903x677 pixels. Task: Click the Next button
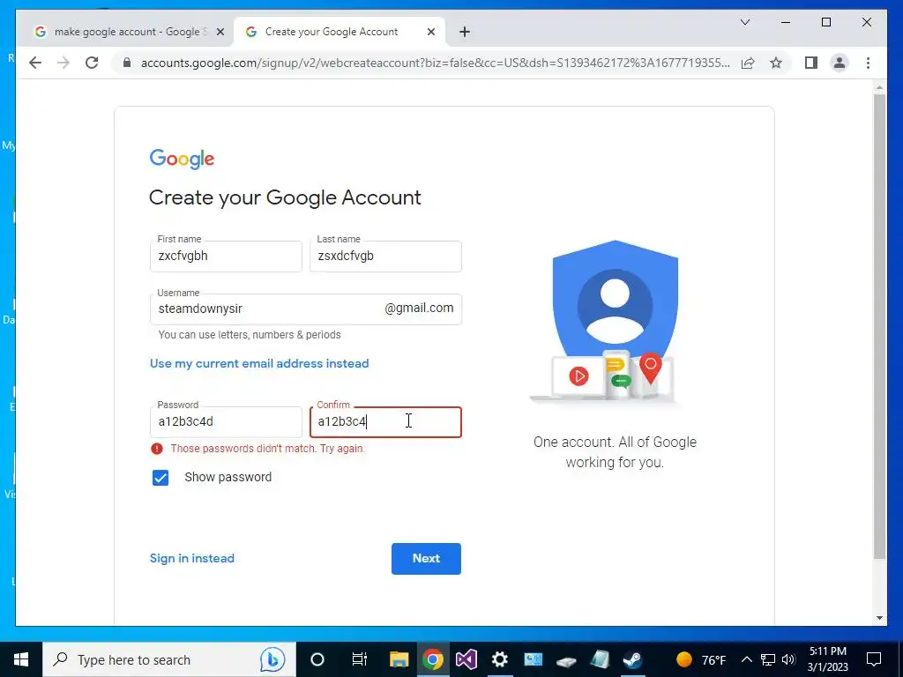[x=426, y=558]
